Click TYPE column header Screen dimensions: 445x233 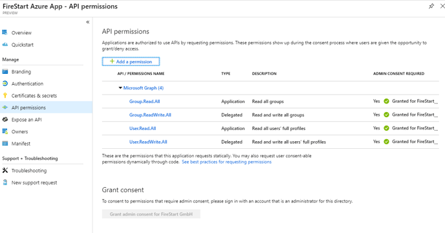[226, 74]
